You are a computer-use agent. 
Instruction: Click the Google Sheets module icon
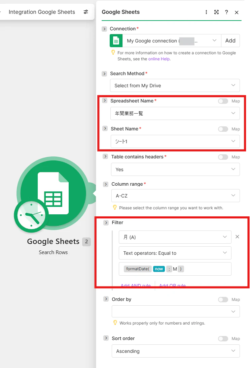tap(53, 193)
